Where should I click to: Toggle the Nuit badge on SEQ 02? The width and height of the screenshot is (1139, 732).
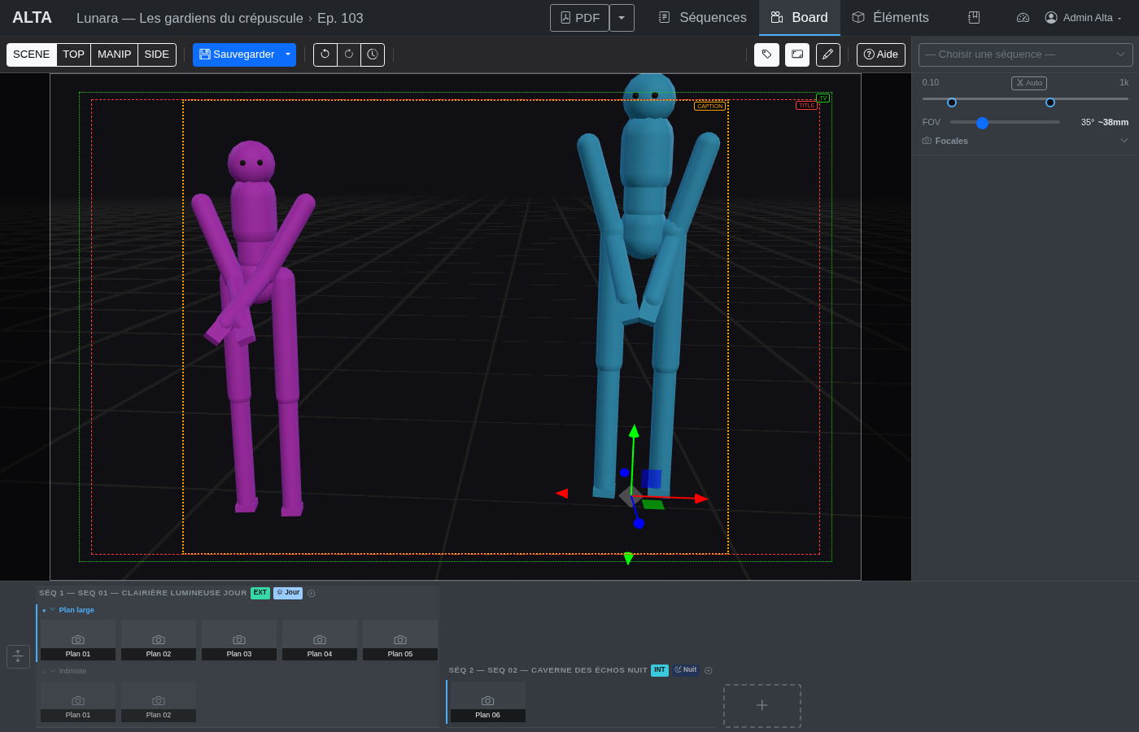(x=685, y=670)
